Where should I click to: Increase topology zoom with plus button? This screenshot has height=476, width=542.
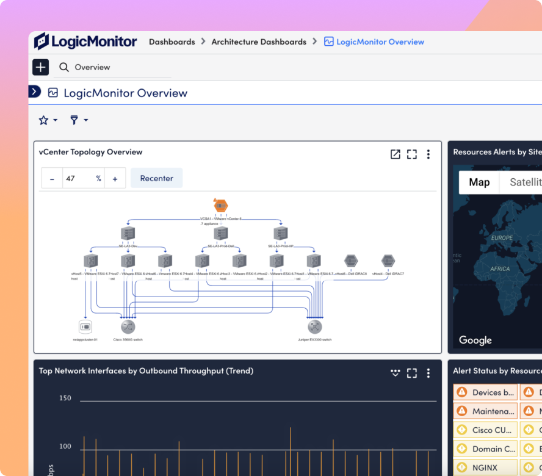point(115,178)
